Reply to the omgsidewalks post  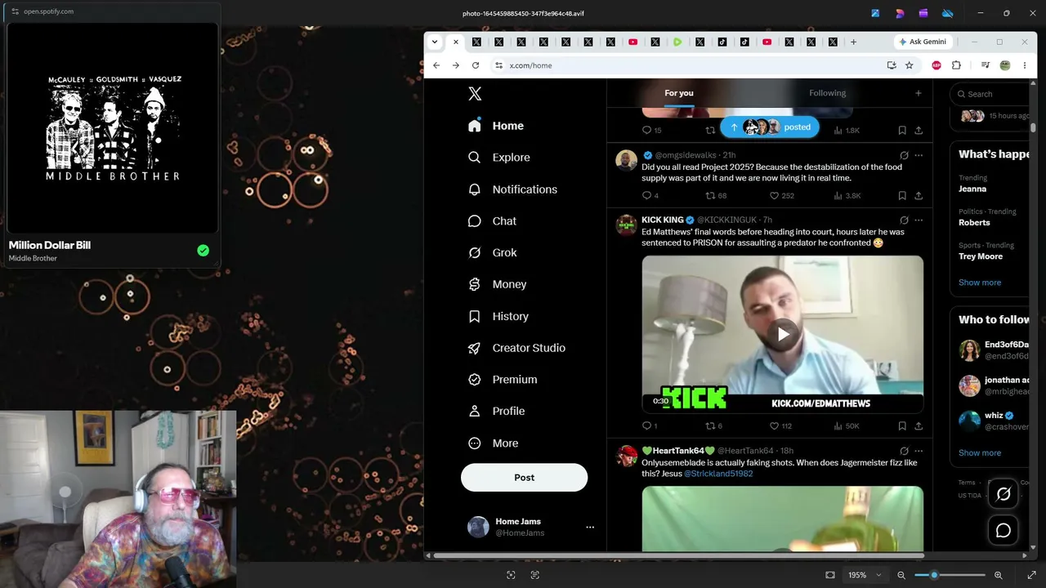pyautogui.click(x=646, y=196)
